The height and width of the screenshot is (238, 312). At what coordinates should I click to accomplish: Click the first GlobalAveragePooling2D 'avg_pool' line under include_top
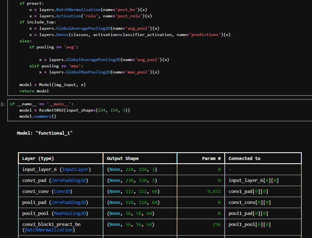94,29
